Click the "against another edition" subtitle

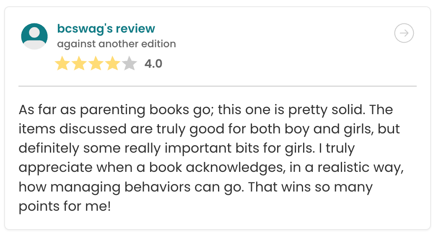(x=117, y=44)
